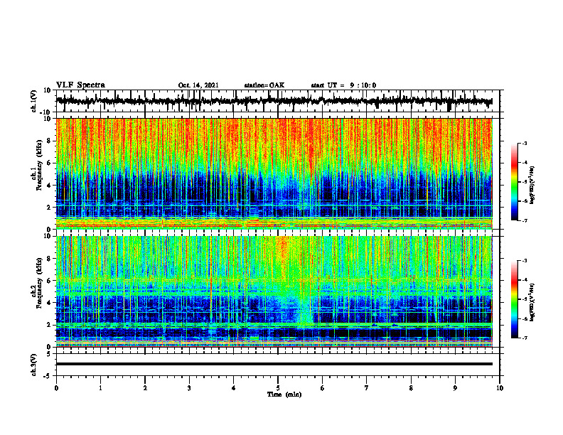
Task: Click the "Time (min)" axis label
Action: [284, 394]
